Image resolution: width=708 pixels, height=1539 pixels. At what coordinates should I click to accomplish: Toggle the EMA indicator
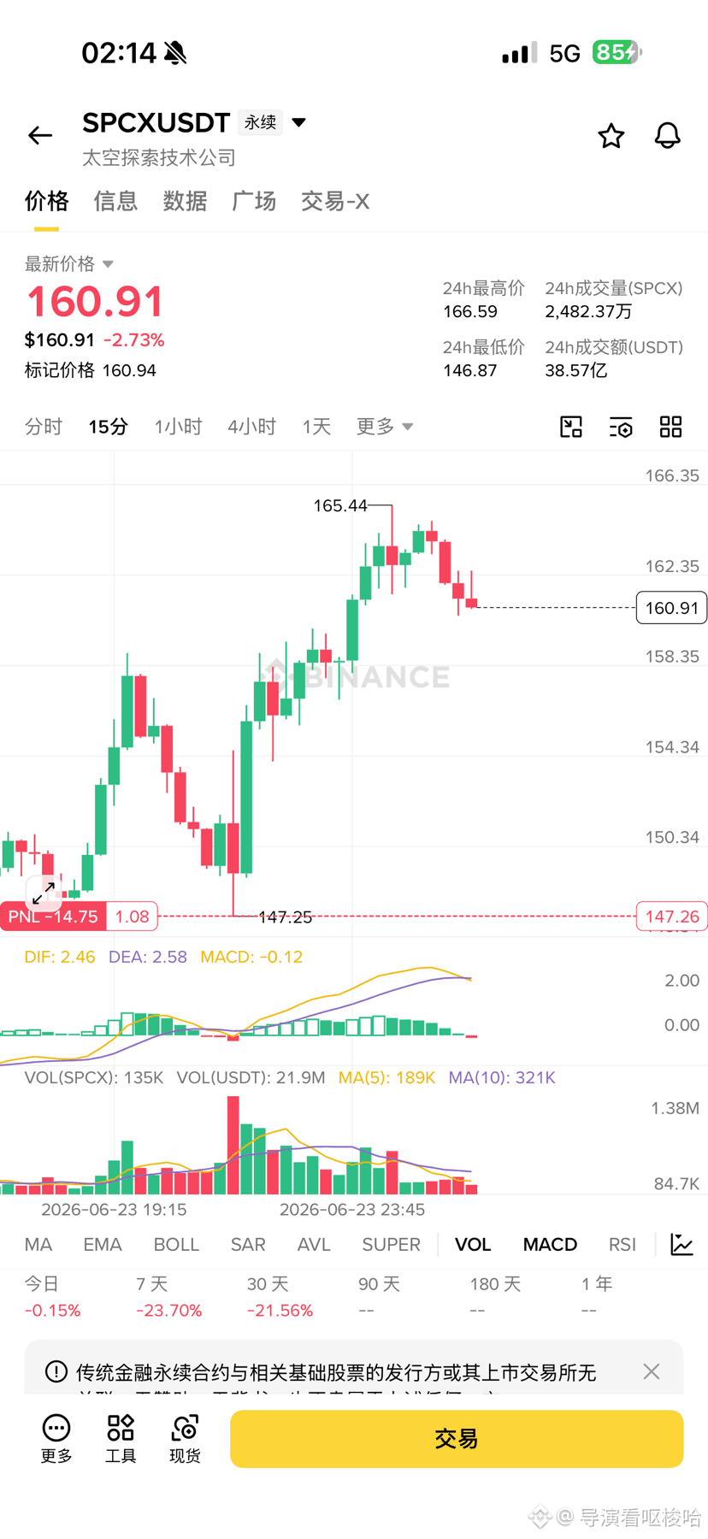(103, 1245)
